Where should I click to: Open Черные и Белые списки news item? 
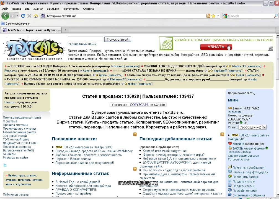coord(73,159)
